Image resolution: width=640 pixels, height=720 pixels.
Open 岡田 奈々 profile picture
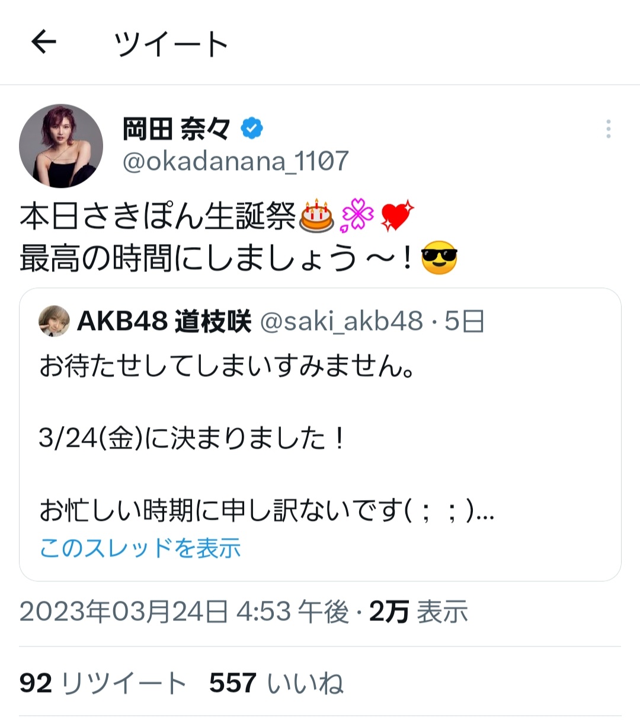tap(61, 146)
